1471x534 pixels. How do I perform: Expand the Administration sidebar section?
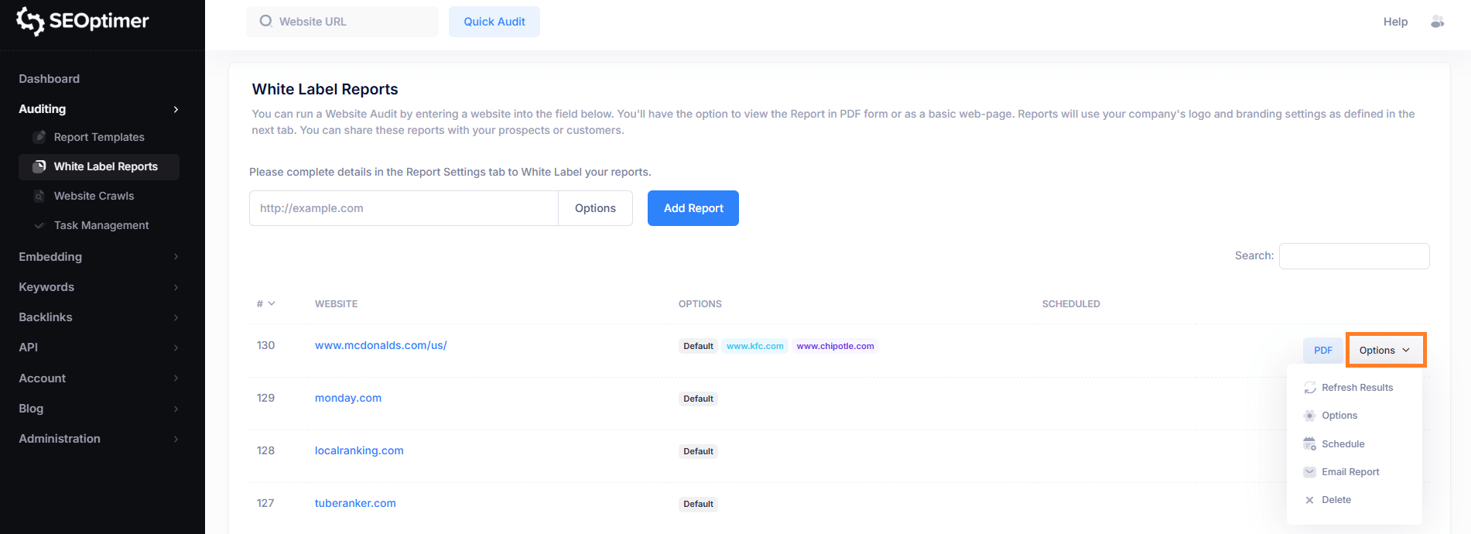(176, 439)
